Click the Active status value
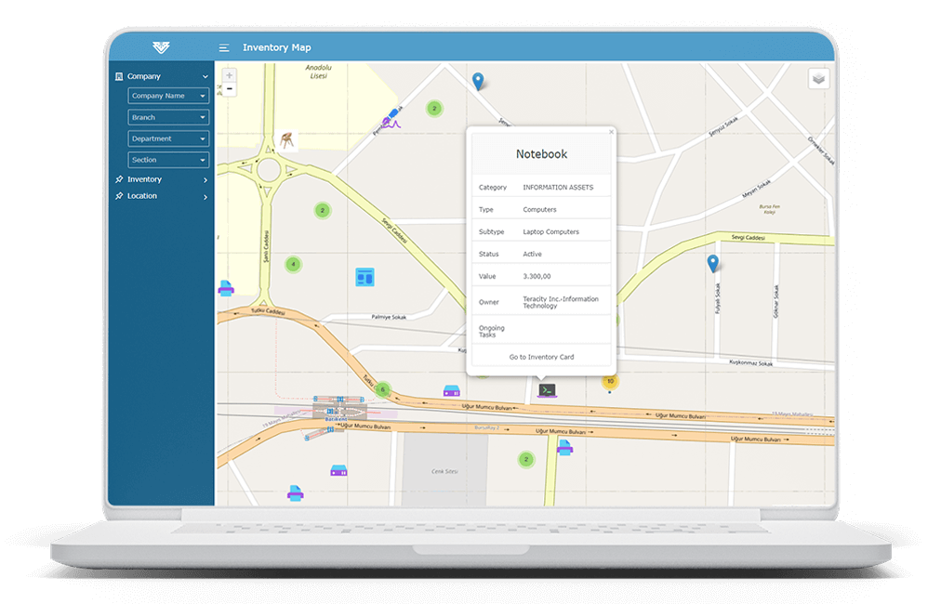 tap(532, 254)
